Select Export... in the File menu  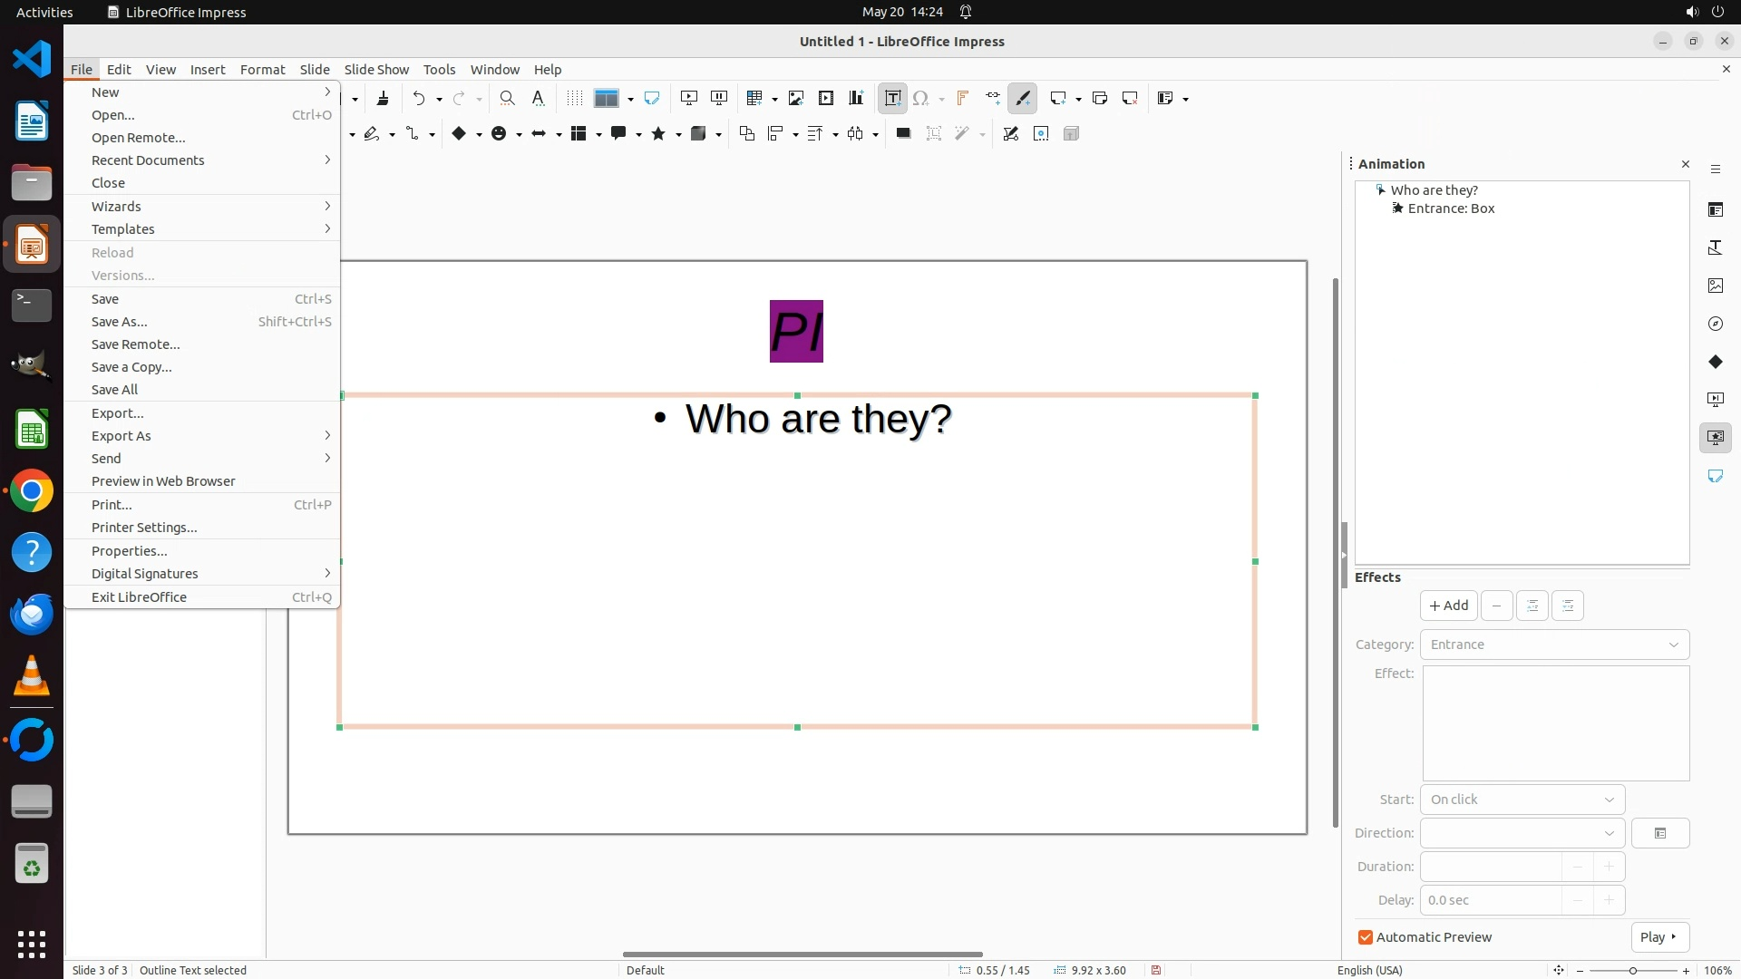(x=118, y=413)
